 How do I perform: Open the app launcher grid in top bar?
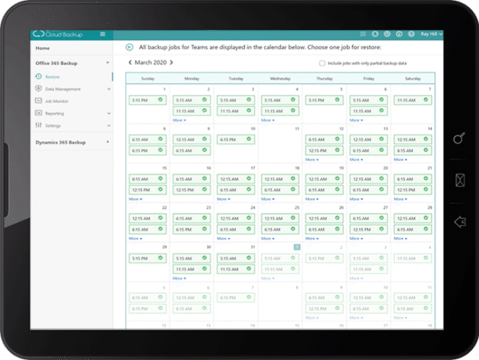tap(363, 34)
